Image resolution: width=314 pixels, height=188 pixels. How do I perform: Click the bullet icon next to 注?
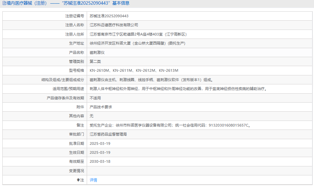[x=78, y=180]
